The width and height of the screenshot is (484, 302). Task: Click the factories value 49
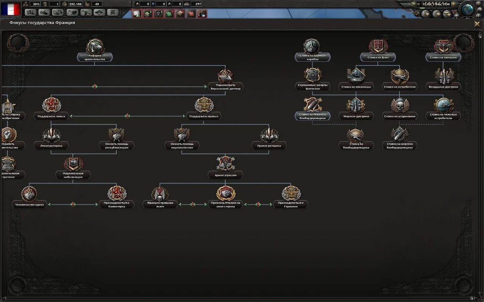[x=97, y=4]
